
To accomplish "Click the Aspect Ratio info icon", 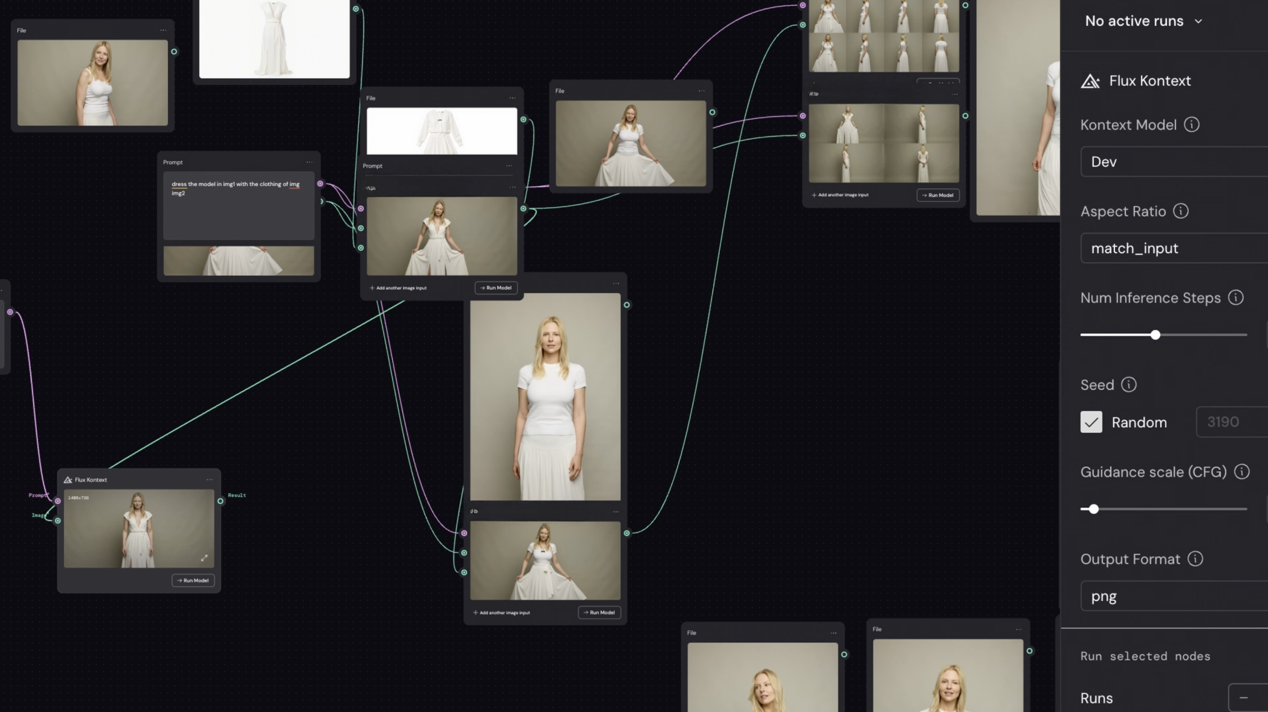I will pos(1180,211).
